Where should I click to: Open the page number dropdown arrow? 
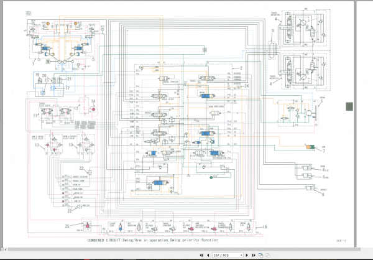pos(241,256)
